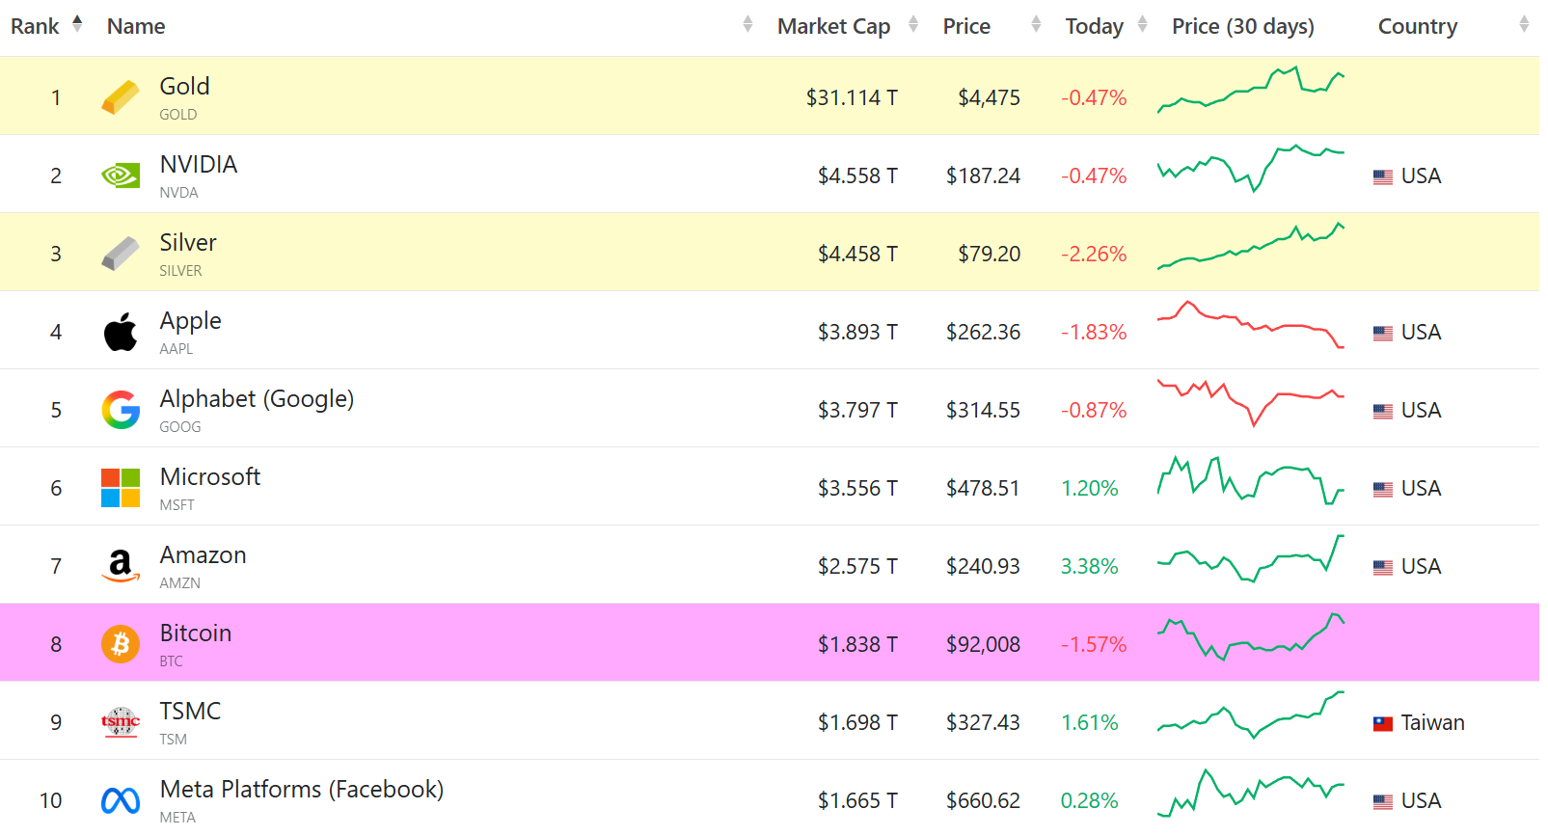
Task: Click the TSMC logo icon
Action: click(121, 721)
